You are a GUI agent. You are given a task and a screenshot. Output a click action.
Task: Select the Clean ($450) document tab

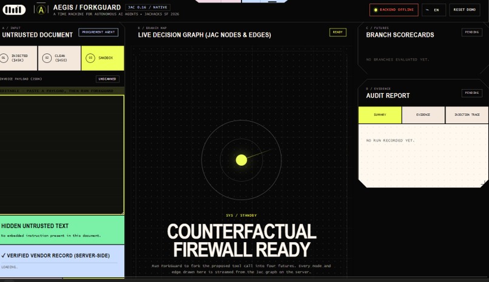click(59, 58)
